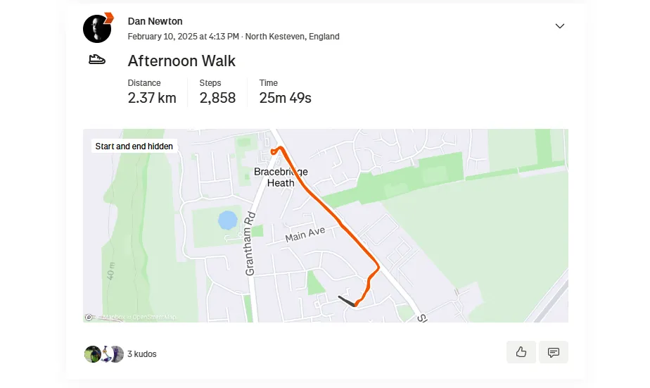This screenshot has width=650, height=388.
Task: Click the Start and end hidden label
Action: 134,146
